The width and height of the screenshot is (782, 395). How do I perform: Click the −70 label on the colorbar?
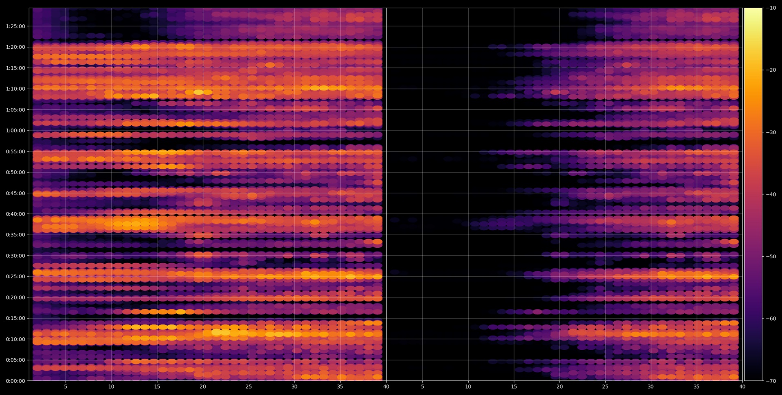pos(771,381)
